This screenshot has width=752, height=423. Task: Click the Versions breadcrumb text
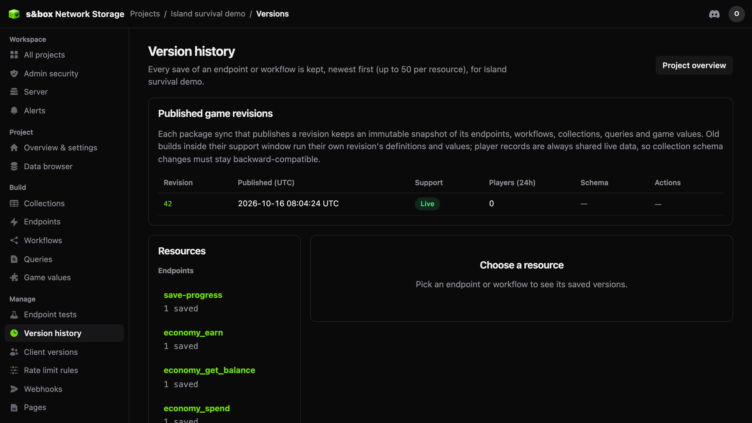[273, 14]
